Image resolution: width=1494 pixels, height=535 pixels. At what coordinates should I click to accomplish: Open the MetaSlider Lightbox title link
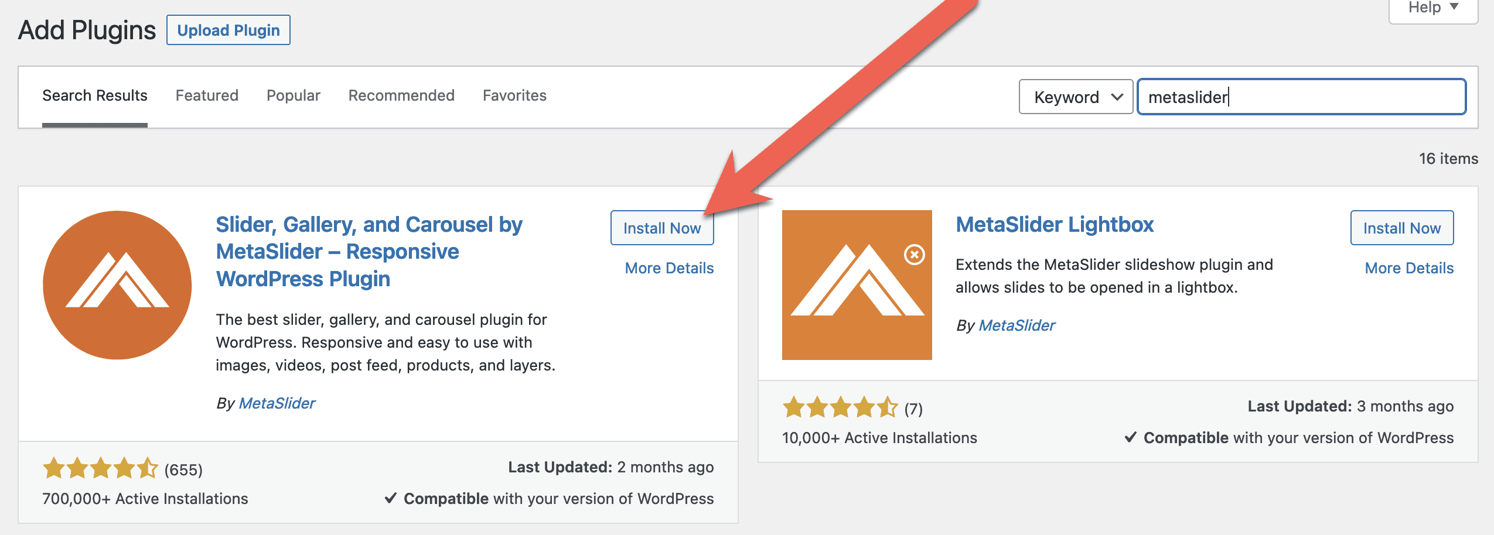[1055, 225]
